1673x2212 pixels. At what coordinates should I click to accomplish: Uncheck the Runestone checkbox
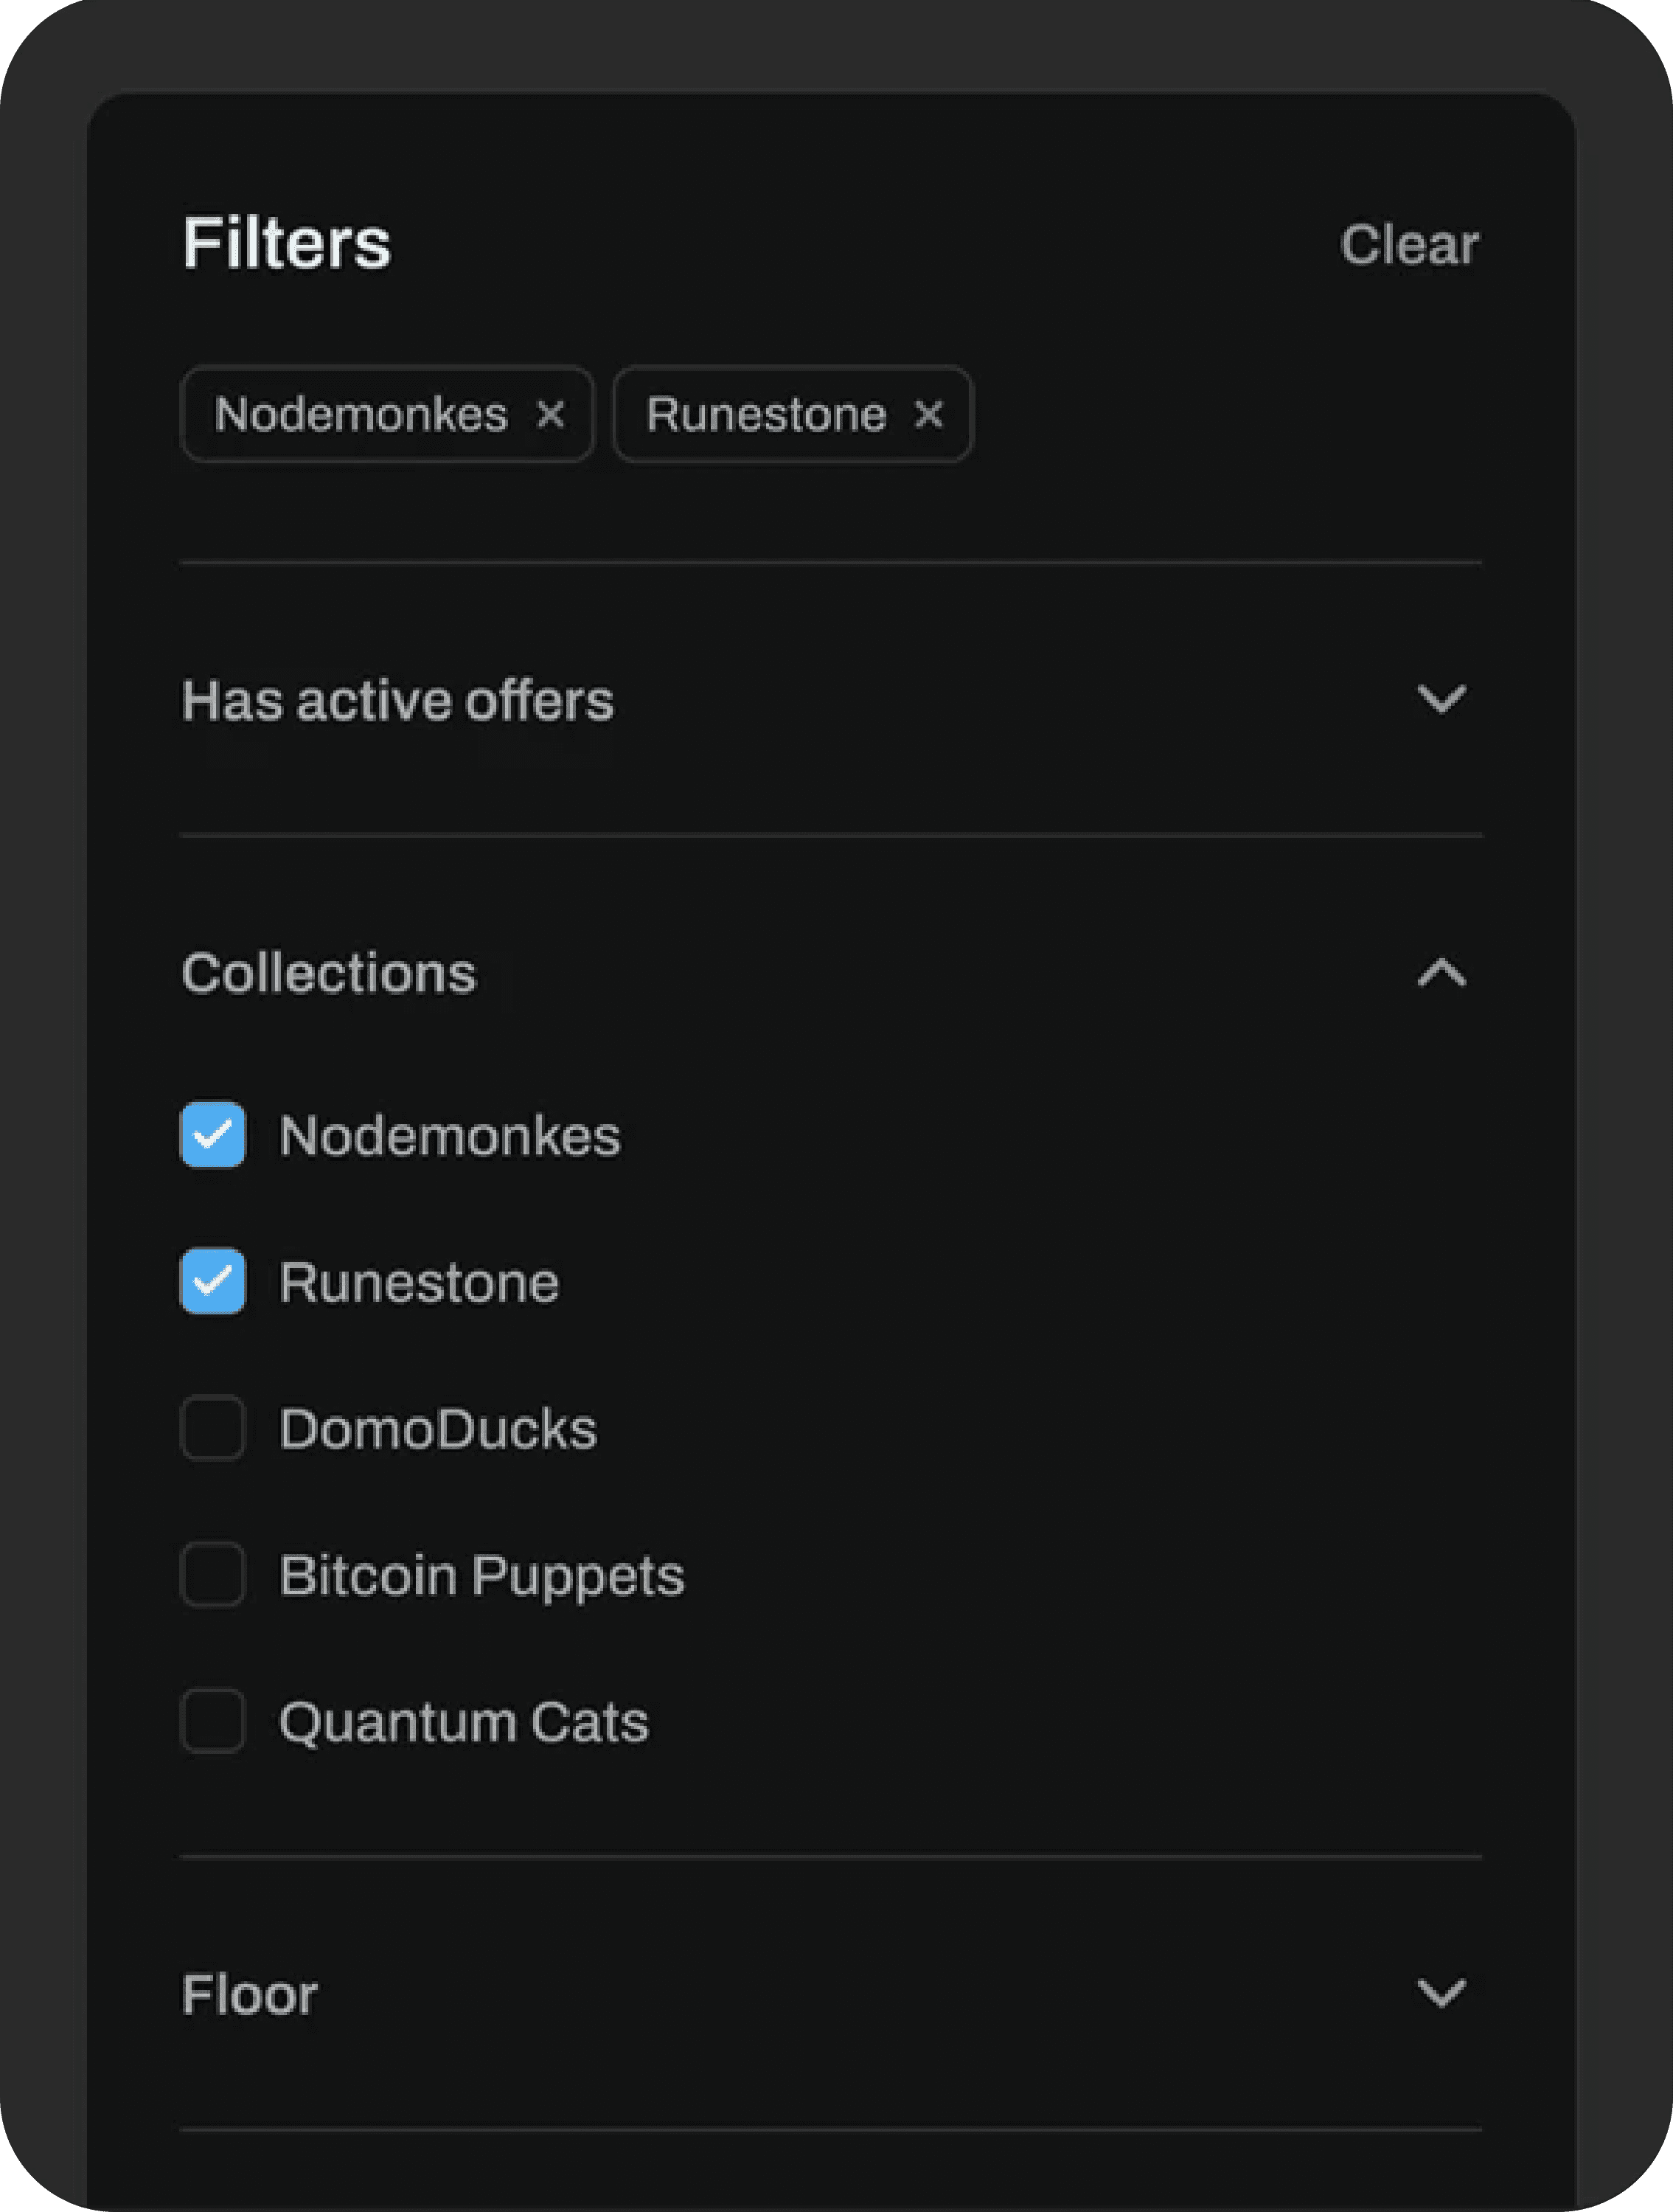coord(213,1281)
